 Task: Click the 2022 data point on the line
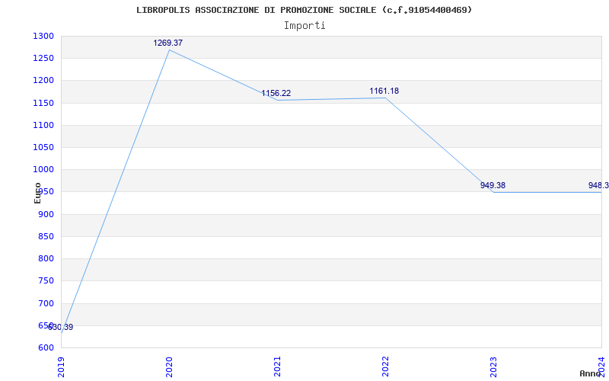click(385, 98)
